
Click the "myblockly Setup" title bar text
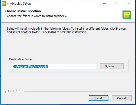click(x=19, y=3)
